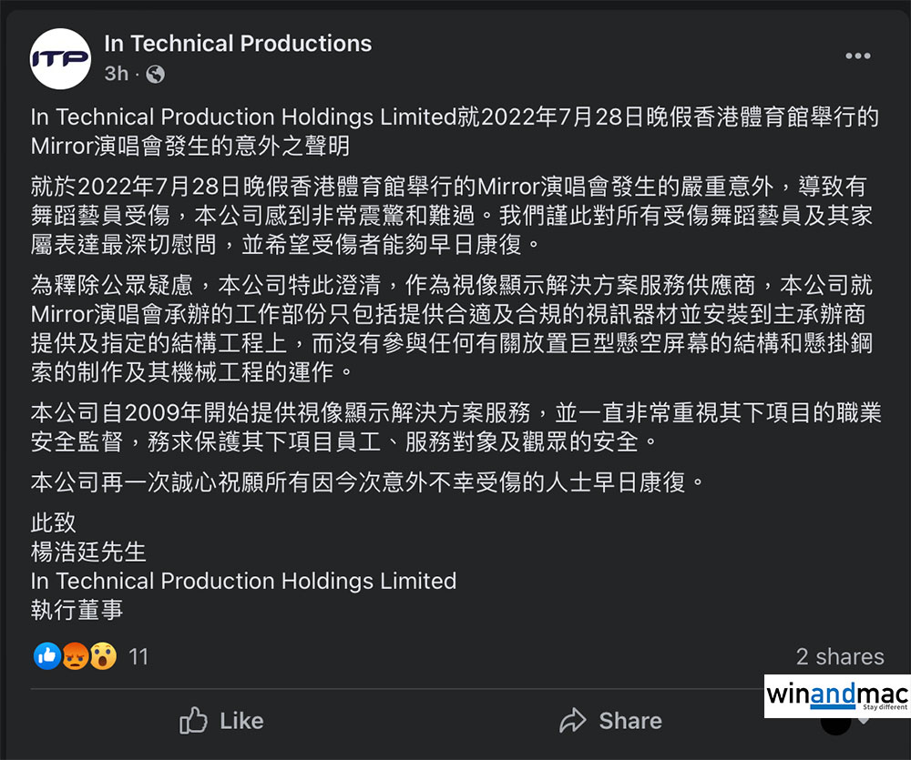The height and width of the screenshot is (760, 911).
Task: Click the arrow icon of Share button
Action: (x=572, y=722)
